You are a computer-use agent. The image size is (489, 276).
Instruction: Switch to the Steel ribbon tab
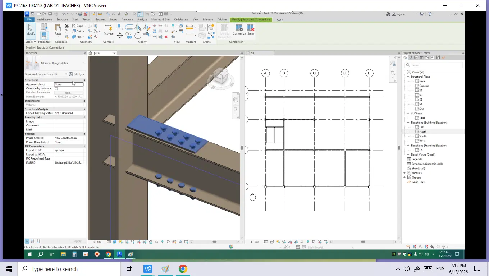tap(75, 20)
